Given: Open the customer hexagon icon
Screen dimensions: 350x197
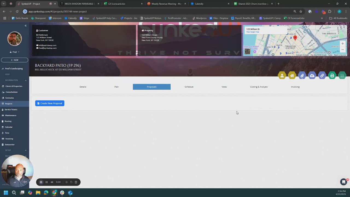Looking at the screenshot, I should point(282,76).
